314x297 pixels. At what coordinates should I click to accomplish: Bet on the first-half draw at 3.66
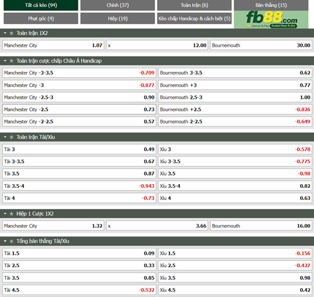[x=157, y=226]
